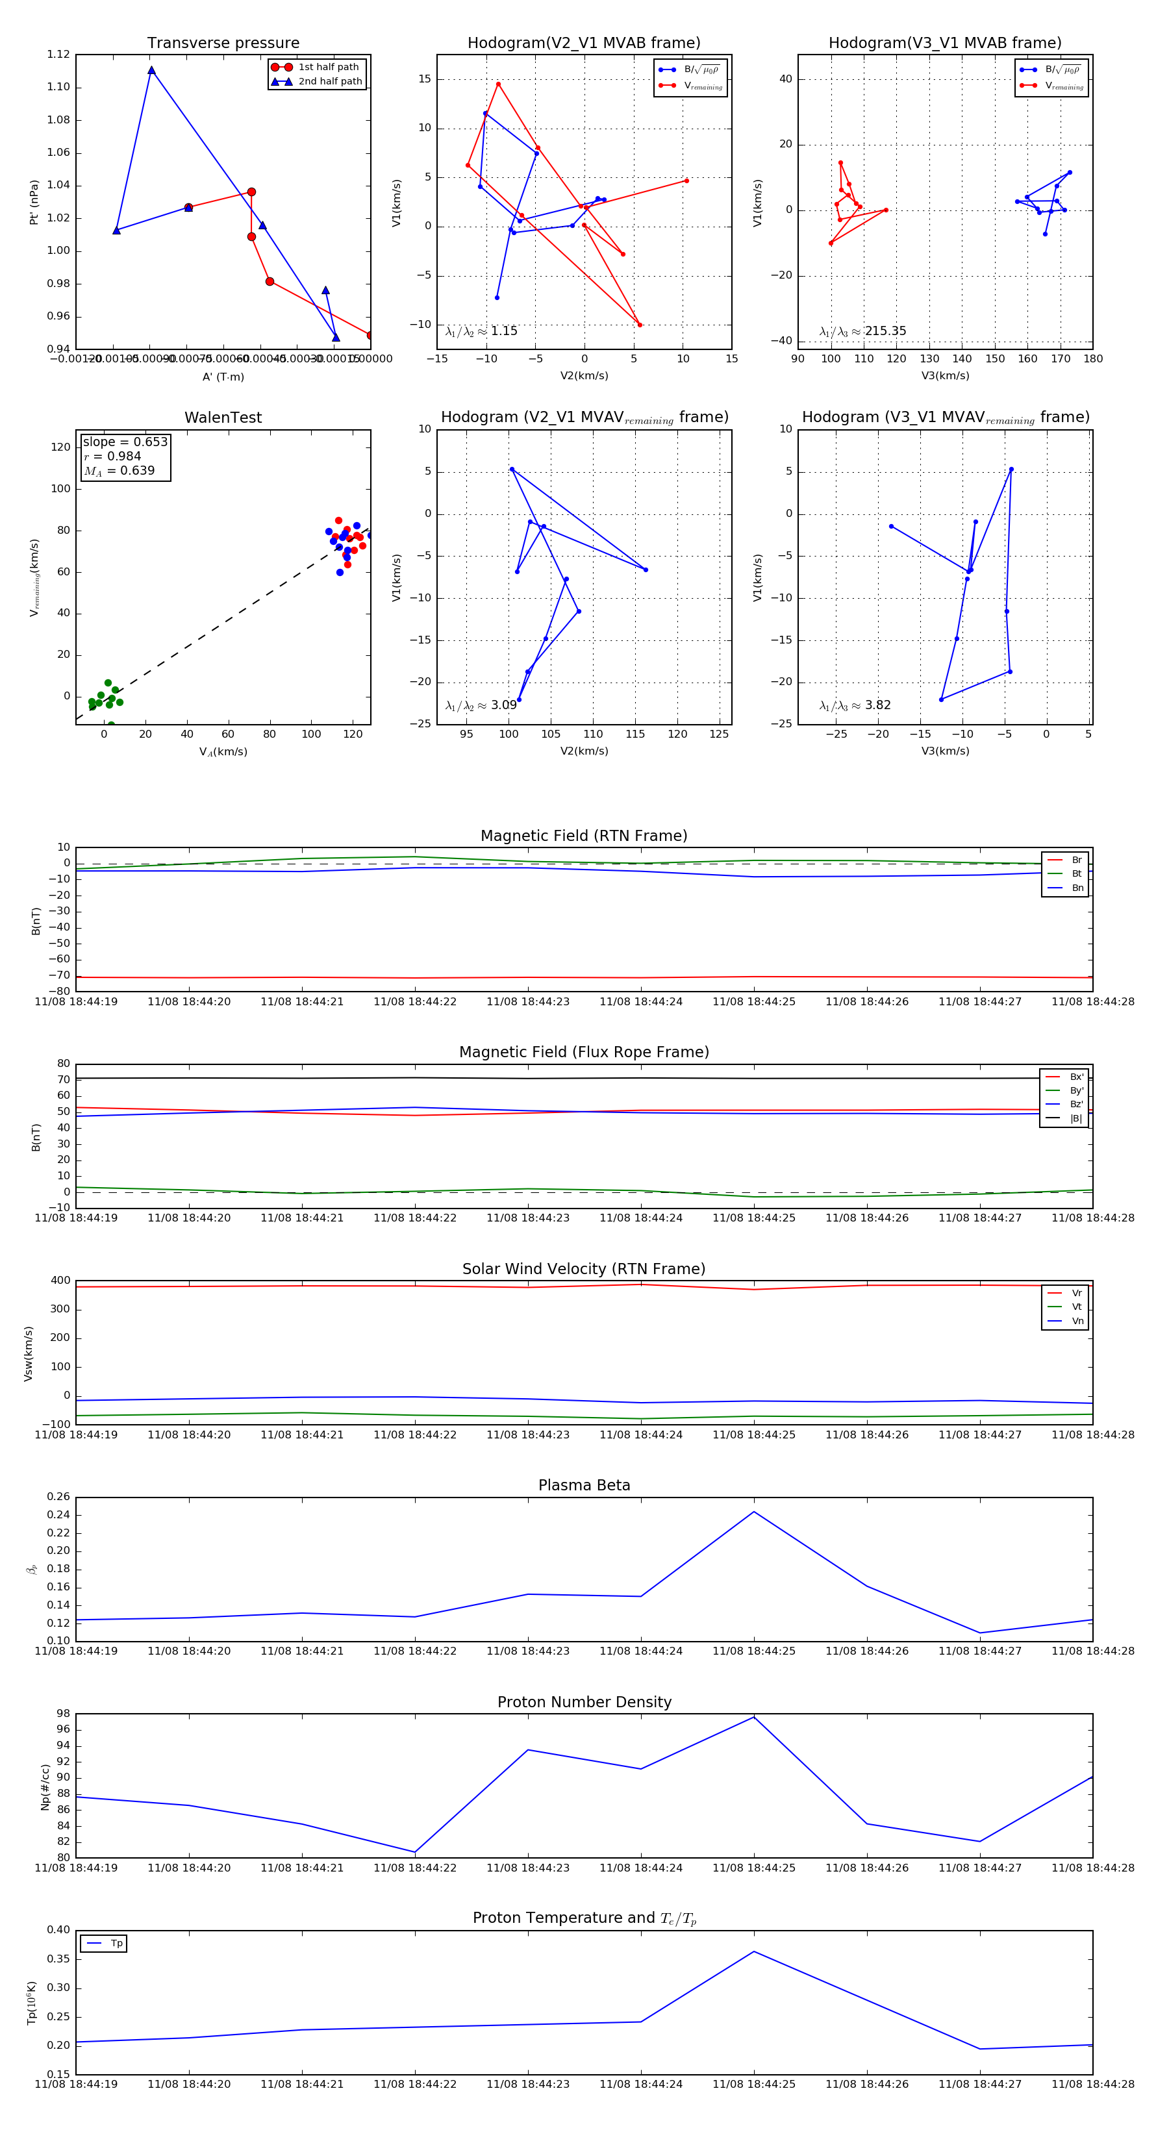Select the '|B|' legend entry
This screenshot has width=1169, height=2143.
(x=1064, y=1118)
